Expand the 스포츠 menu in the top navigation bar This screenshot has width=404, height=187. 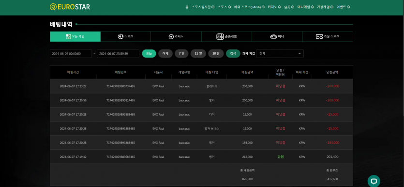pos(224,7)
